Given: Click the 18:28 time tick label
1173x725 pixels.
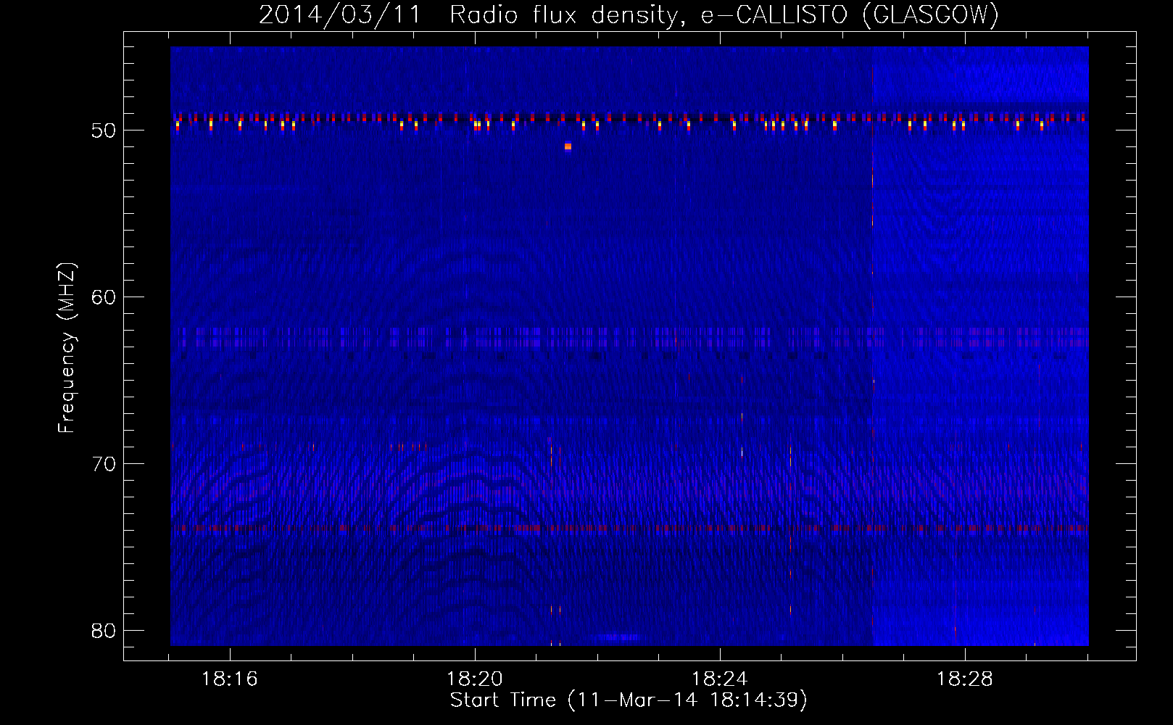Looking at the screenshot, I should (965, 679).
